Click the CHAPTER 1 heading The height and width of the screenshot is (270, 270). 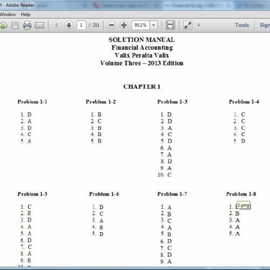tap(141, 86)
